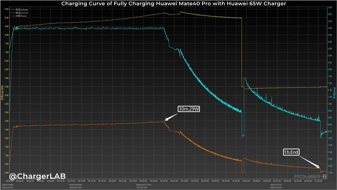Click the 3.20 right axis label
This screenshot has height=190, width=337.
pos(330,28)
